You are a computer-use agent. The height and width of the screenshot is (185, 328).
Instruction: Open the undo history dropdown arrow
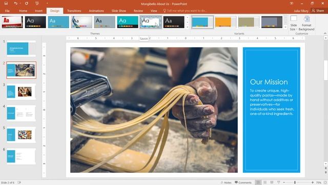pyautogui.click(x=20, y=4)
